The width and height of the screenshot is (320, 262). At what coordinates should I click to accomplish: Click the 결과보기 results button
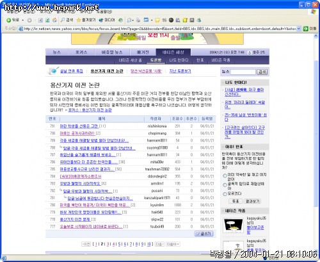[x=252, y=201]
